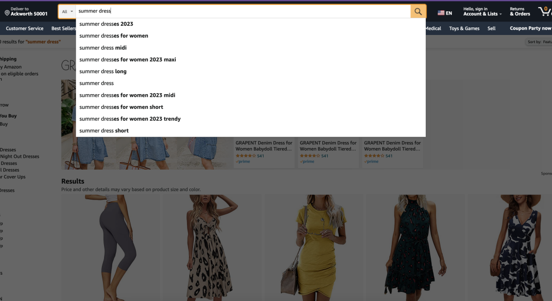Image resolution: width=552 pixels, height=301 pixels.
Task: Open the yellow wrap dress product image
Action: [x=313, y=248]
